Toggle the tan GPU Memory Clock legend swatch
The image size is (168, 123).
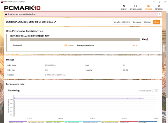point(36,121)
